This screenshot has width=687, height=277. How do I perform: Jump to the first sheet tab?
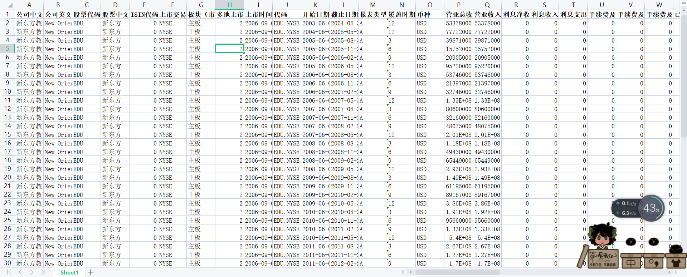click(x=9, y=272)
